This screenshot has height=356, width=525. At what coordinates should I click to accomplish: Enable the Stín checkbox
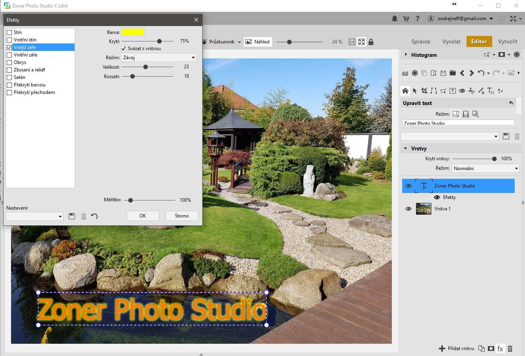[9, 32]
